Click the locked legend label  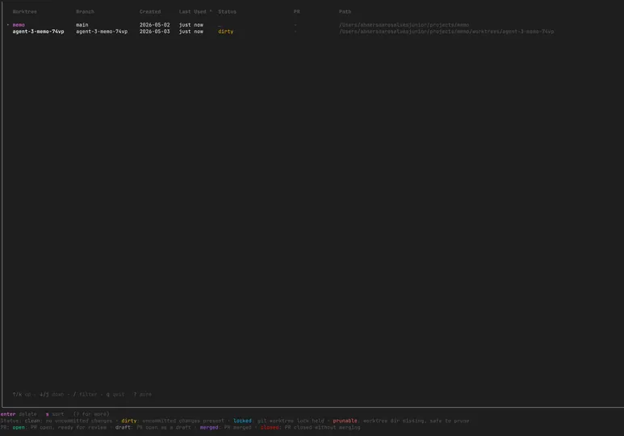[242, 421]
